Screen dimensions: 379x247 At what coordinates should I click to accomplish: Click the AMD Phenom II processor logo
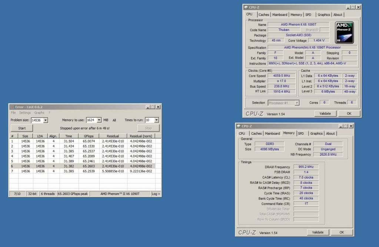tap(344, 33)
